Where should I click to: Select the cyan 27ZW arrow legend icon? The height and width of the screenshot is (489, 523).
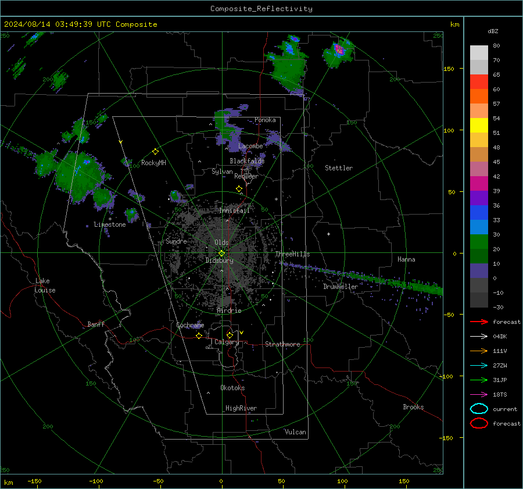point(479,366)
